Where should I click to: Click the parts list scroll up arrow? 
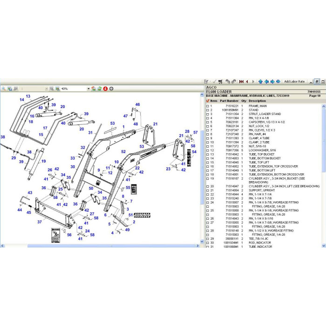(324, 106)
